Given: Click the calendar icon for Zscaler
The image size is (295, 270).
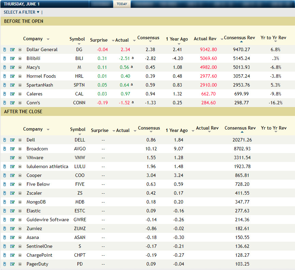Looking at the screenshot, I should coord(12,193).
